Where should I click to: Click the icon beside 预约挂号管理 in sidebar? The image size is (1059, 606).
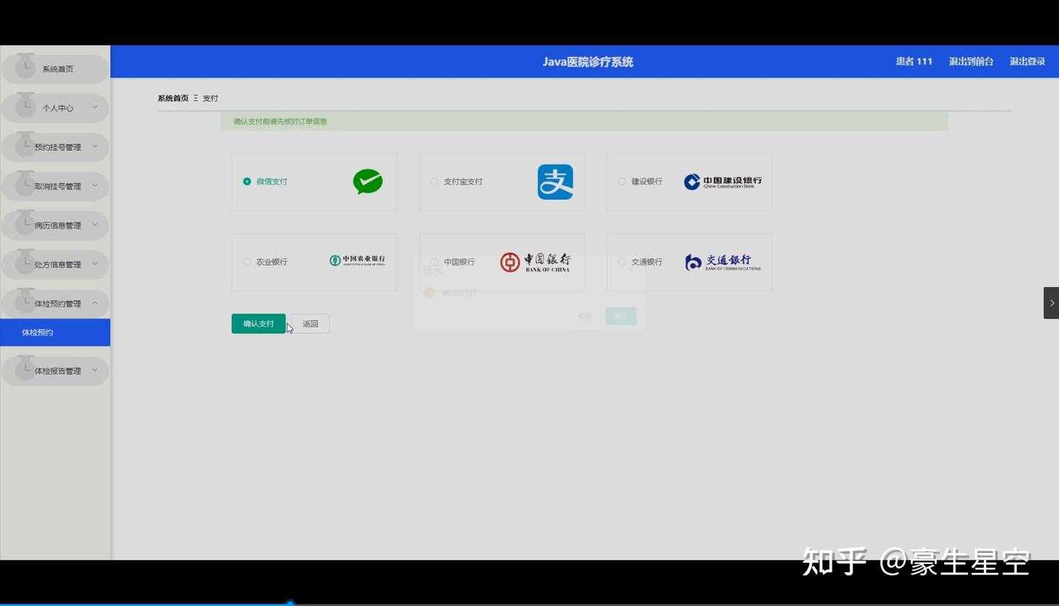26,145
